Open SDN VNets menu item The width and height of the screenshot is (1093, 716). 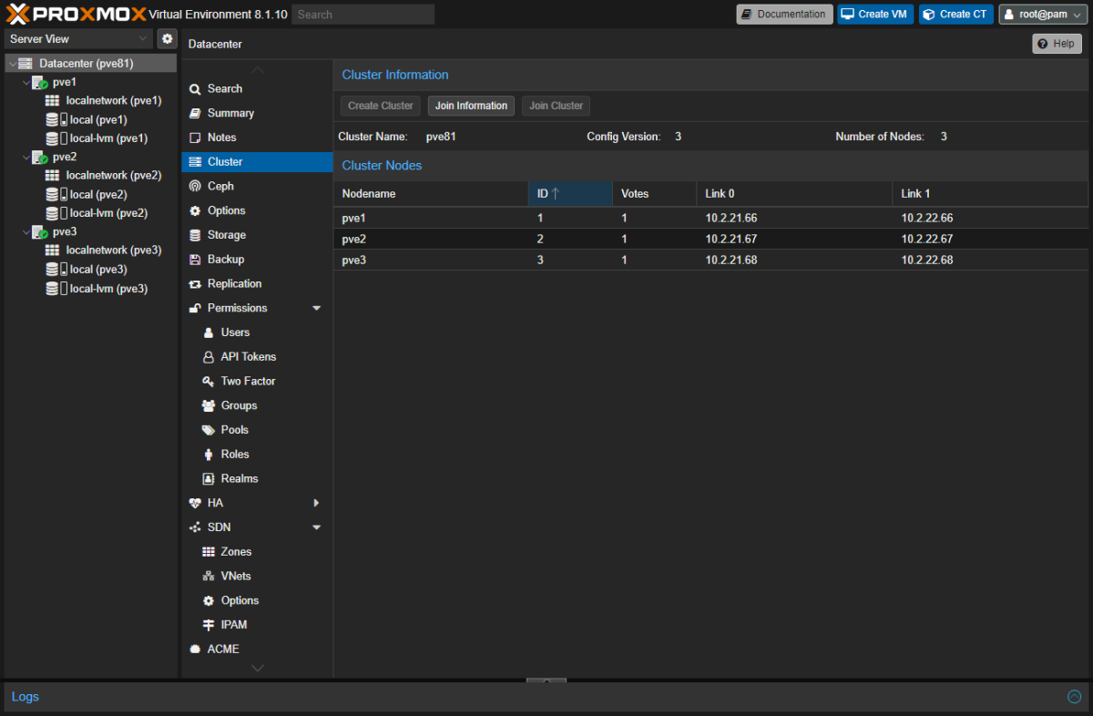(258, 577)
